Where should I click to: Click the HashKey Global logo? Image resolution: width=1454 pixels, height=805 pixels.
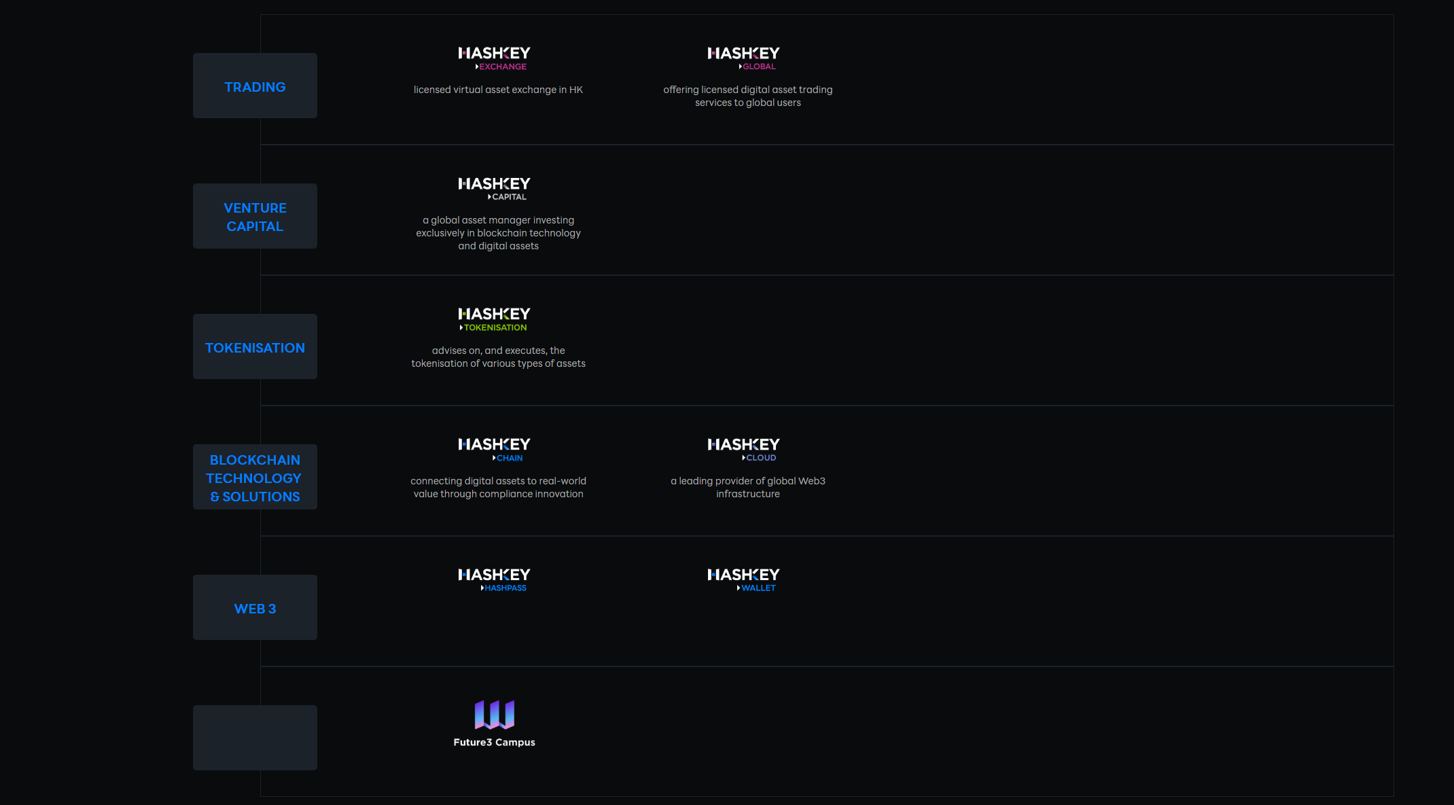[x=743, y=58]
